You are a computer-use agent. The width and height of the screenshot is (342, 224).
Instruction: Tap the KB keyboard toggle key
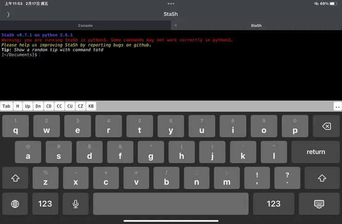click(x=91, y=106)
